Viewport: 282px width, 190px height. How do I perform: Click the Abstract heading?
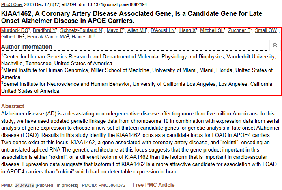(13, 106)
